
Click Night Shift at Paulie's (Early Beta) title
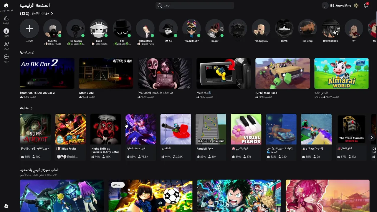105,150
